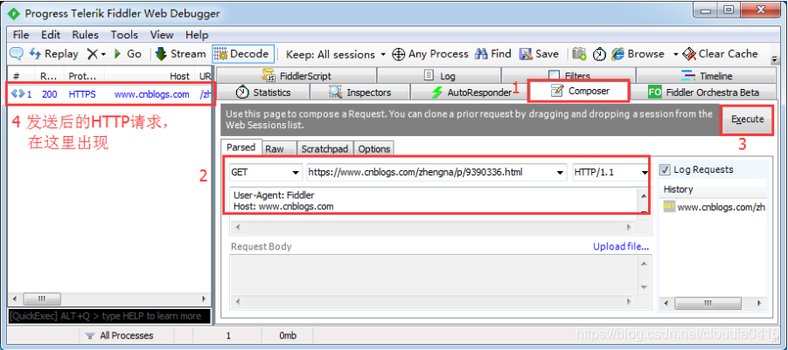This screenshot has width=788, height=350.
Task: Open the Fiddler Orchestra Beta tab
Action: [x=703, y=93]
